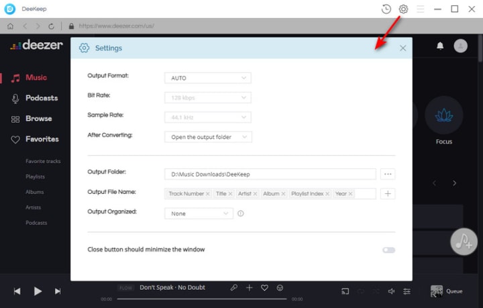
Task: Open the Bit Rate dropdown
Action: [x=208, y=98]
